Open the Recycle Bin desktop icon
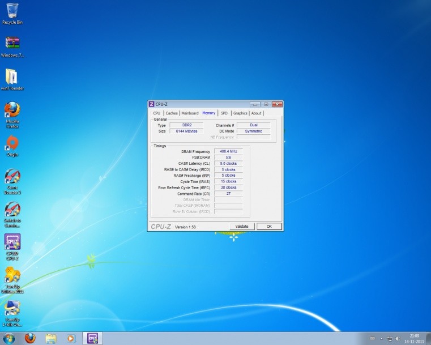Viewport: 431px width, 345px height. click(12, 11)
